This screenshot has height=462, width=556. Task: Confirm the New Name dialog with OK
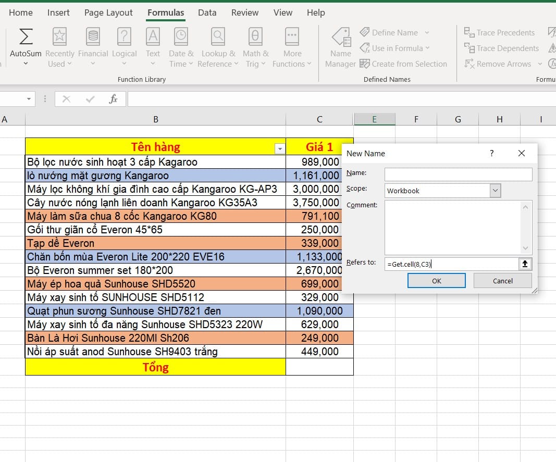pos(436,281)
